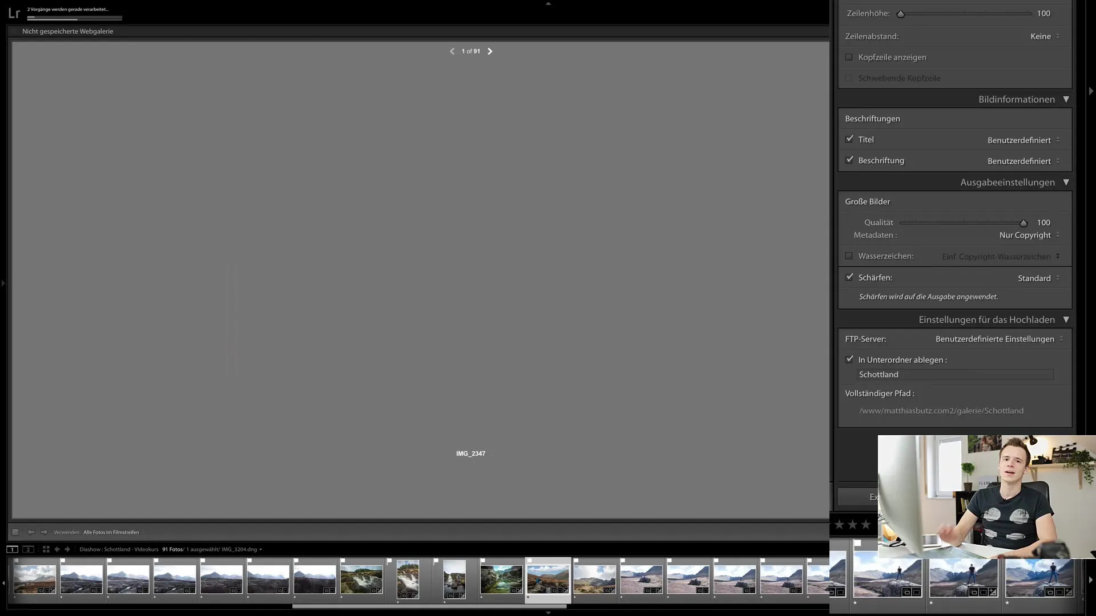Switch to grid view from filmstrip bar
The image size is (1096, 616).
46,549
